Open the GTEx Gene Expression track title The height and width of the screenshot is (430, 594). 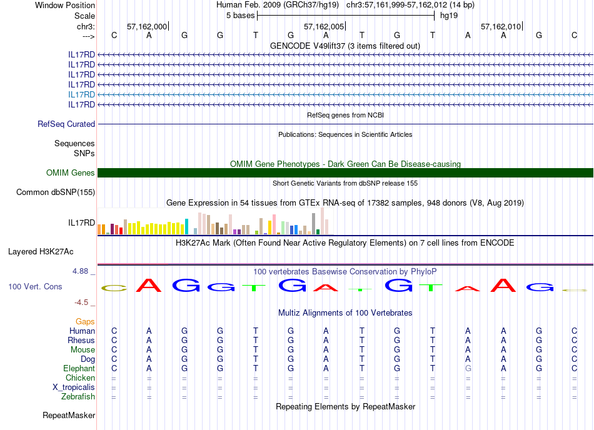click(x=345, y=203)
